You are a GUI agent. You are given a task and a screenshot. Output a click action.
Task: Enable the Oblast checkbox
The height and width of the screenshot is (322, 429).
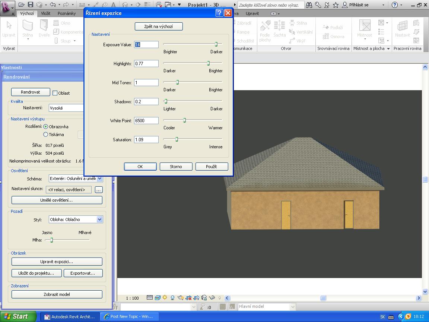(55, 93)
